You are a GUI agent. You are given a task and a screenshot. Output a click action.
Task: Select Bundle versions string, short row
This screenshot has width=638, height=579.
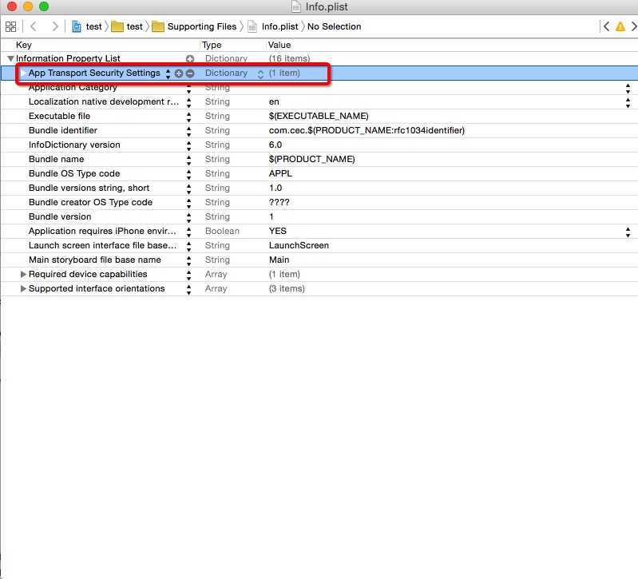[x=319, y=188]
